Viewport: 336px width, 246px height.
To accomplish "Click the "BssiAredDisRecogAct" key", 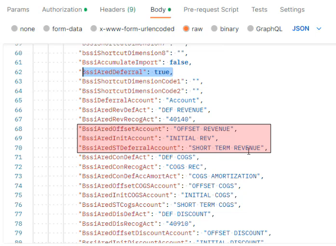I will 118,223.
